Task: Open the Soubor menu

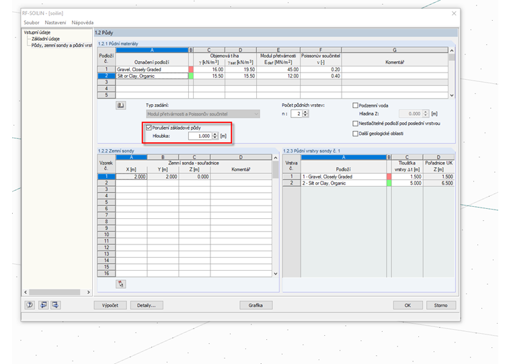Action: (x=32, y=22)
